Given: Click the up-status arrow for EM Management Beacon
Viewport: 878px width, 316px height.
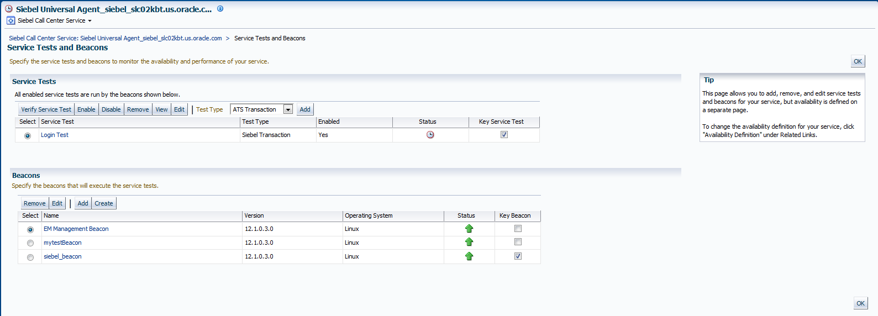Looking at the screenshot, I should [x=469, y=229].
